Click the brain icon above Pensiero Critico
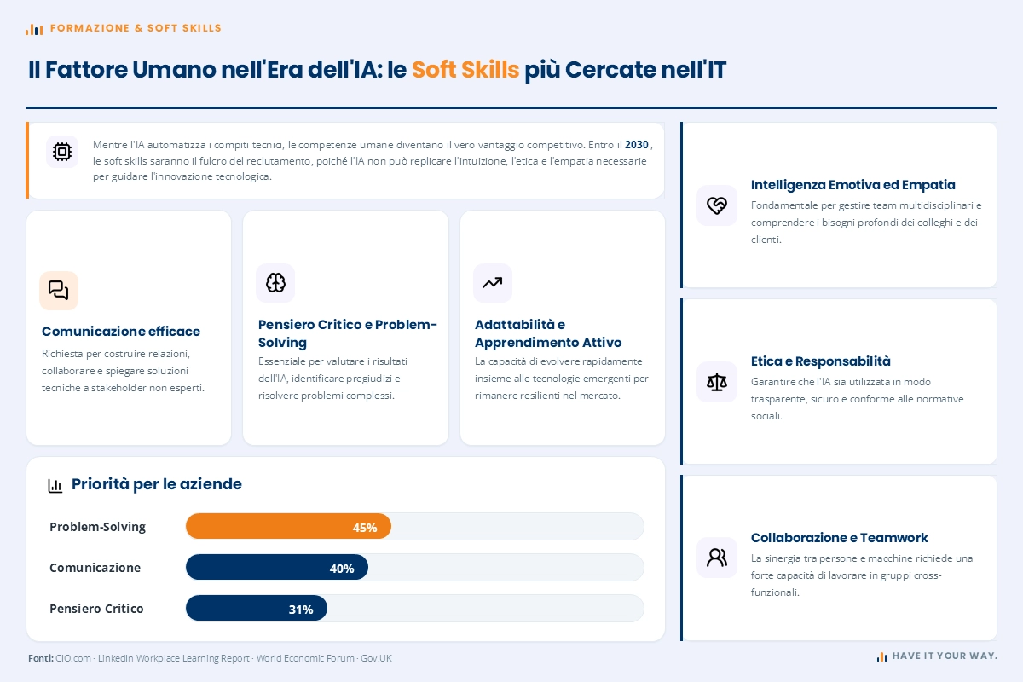Screen dimensions: 1023x682 point(275,283)
